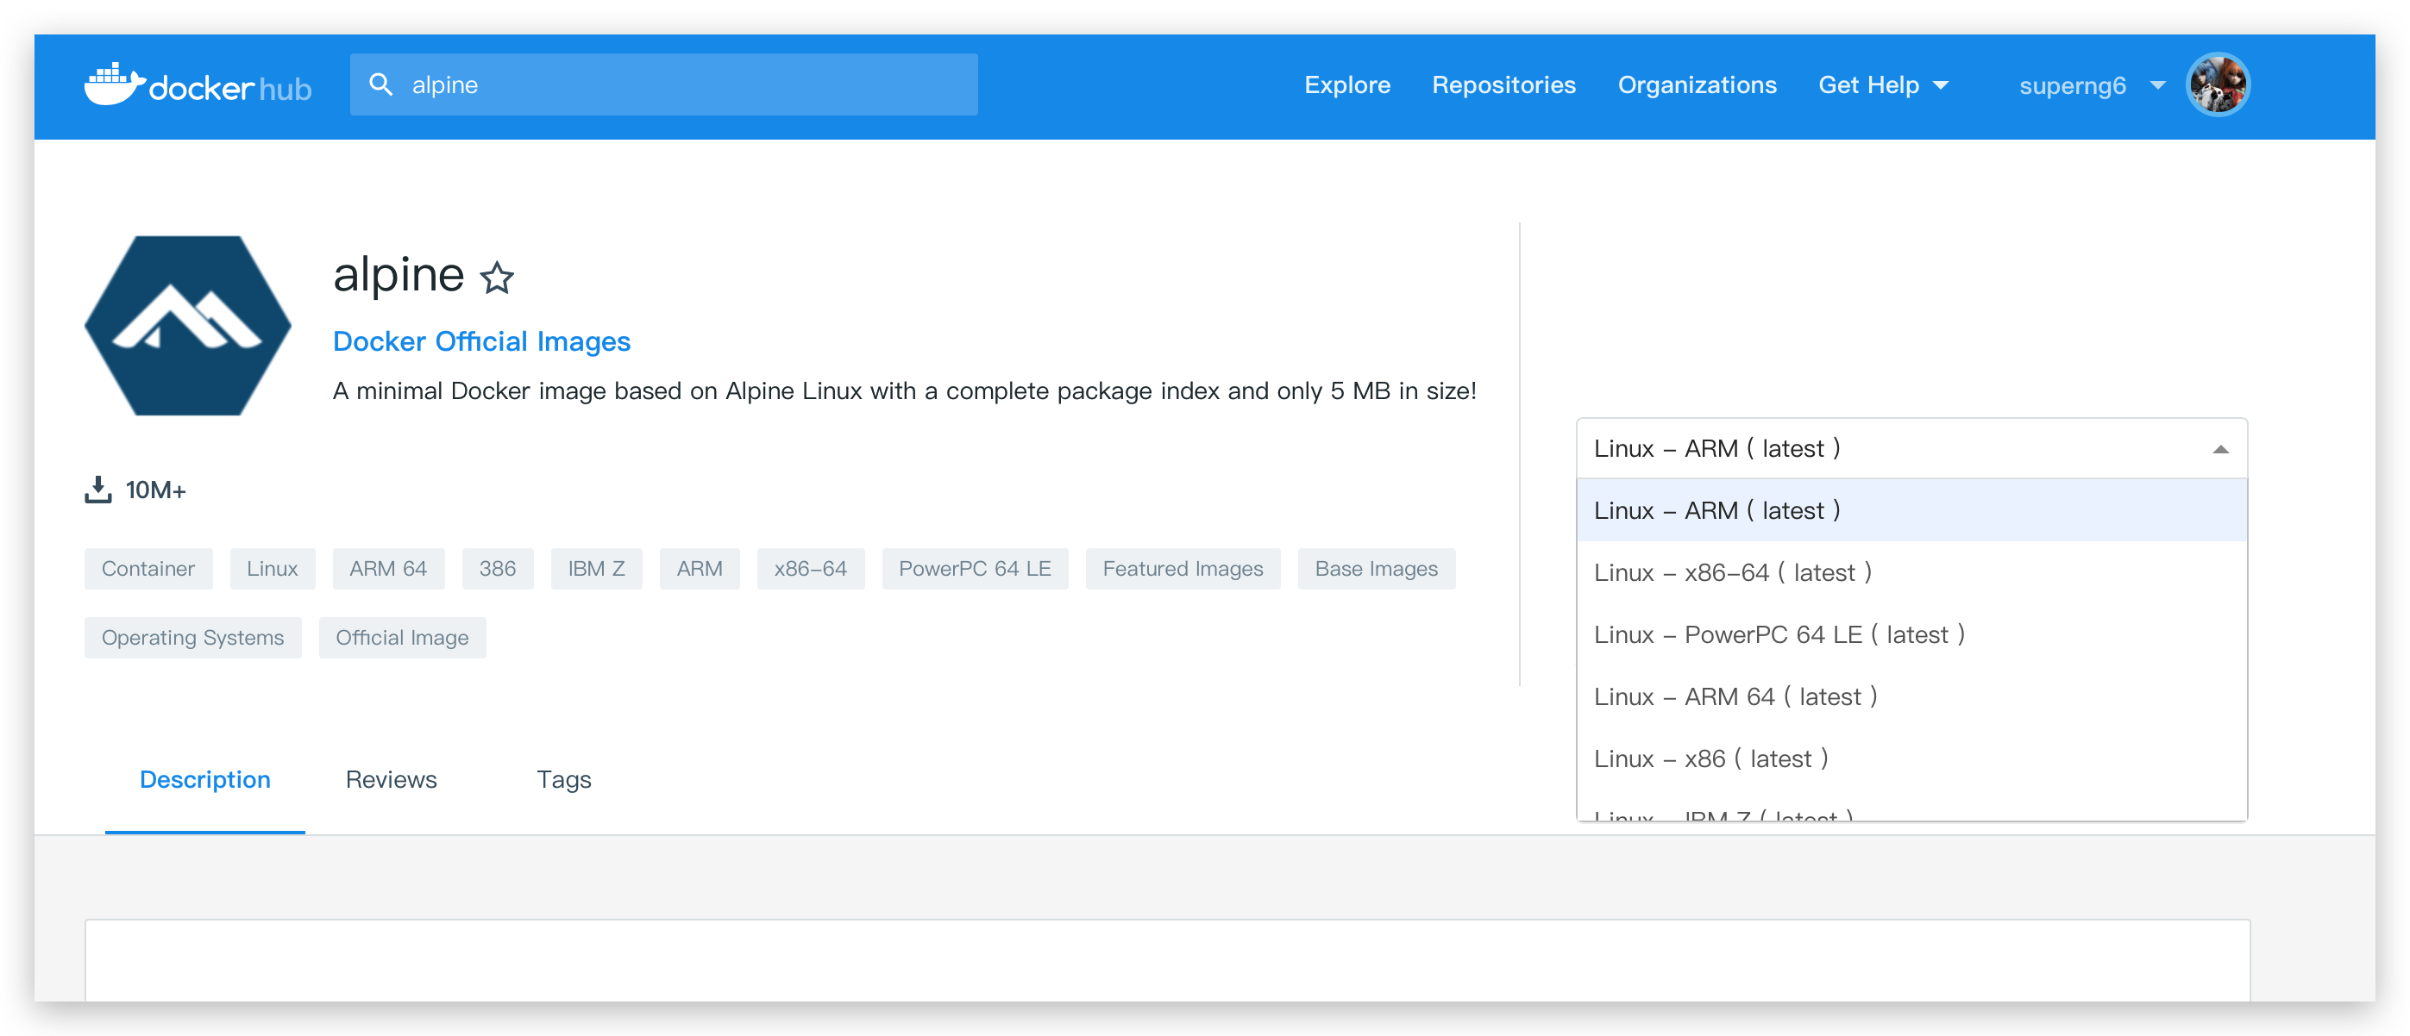Click the alpine repository title
Viewport: 2410px width, 1036px height.
(x=399, y=275)
